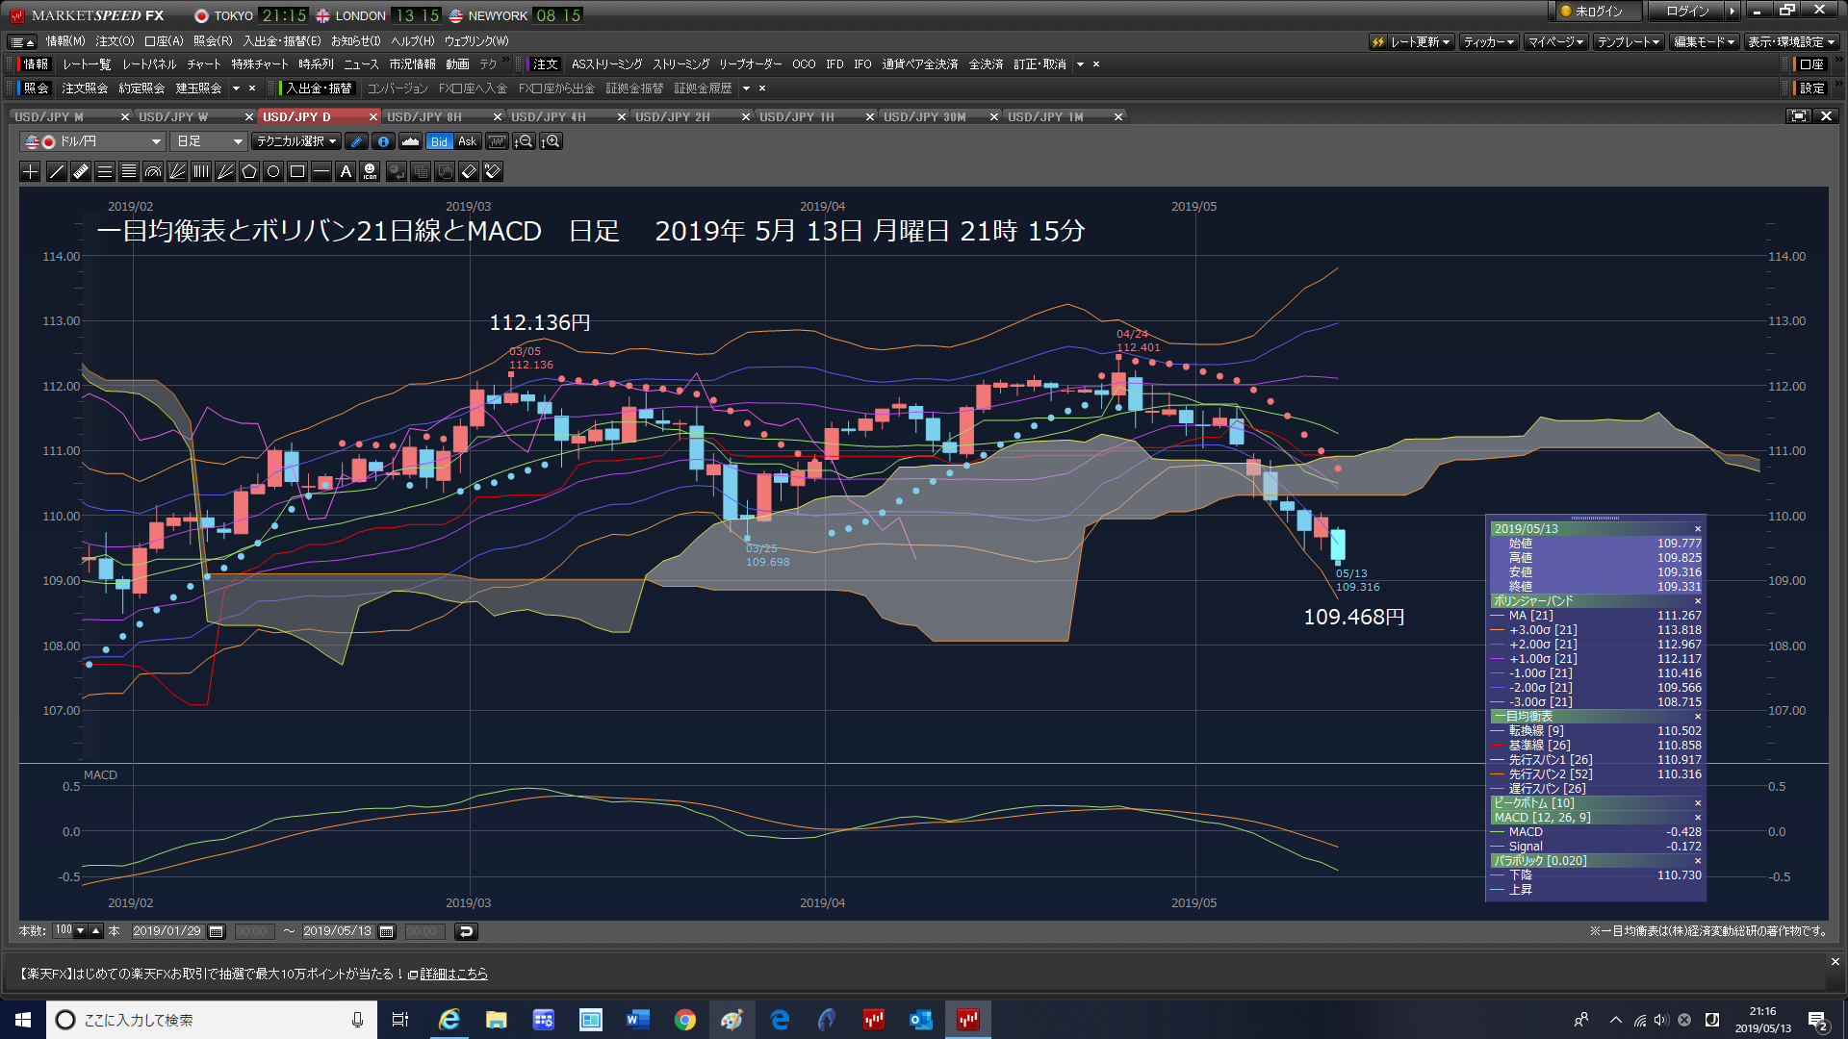Image resolution: width=1848 pixels, height=1039 pixels.
Task: Select the trend line drawing tool
Action: click(x=57, y=171)
